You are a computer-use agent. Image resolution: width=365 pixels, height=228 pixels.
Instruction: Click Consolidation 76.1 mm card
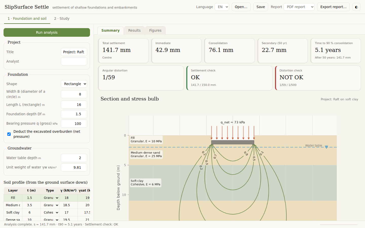229,51
